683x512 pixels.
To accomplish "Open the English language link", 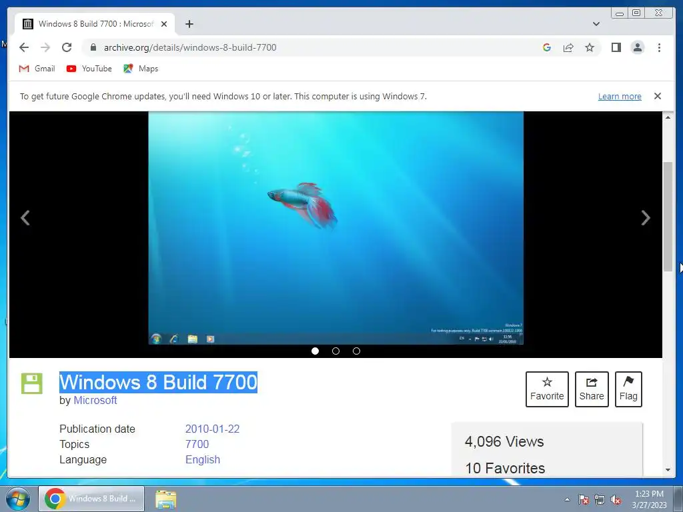I will coord(203,459).
